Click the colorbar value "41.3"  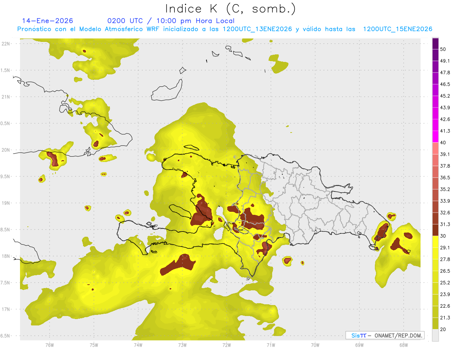[x=445, y=131]
